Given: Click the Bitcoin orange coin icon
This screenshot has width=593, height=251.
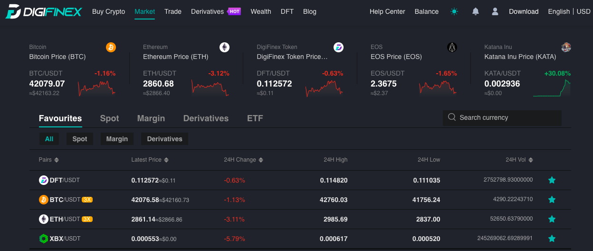Looking at the screenshot, I should 111,47.
